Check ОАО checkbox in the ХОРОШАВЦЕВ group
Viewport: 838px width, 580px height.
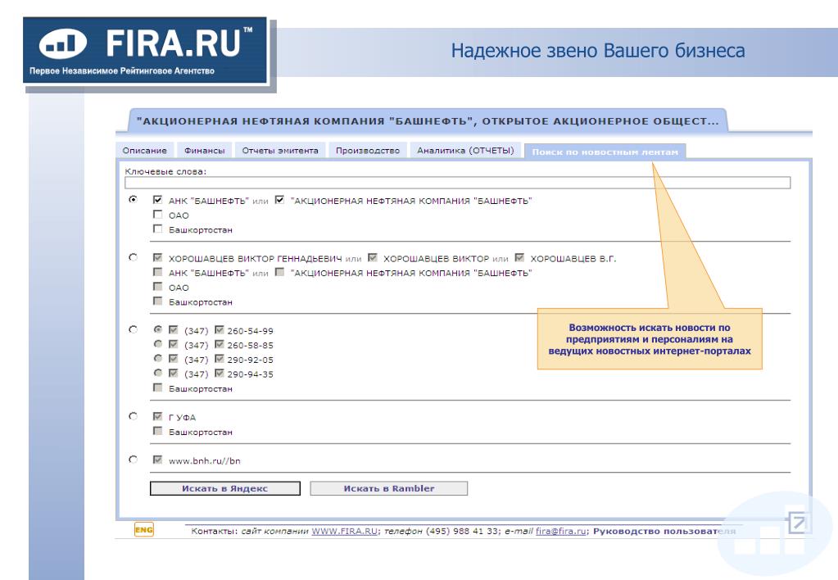pos(157,287)
